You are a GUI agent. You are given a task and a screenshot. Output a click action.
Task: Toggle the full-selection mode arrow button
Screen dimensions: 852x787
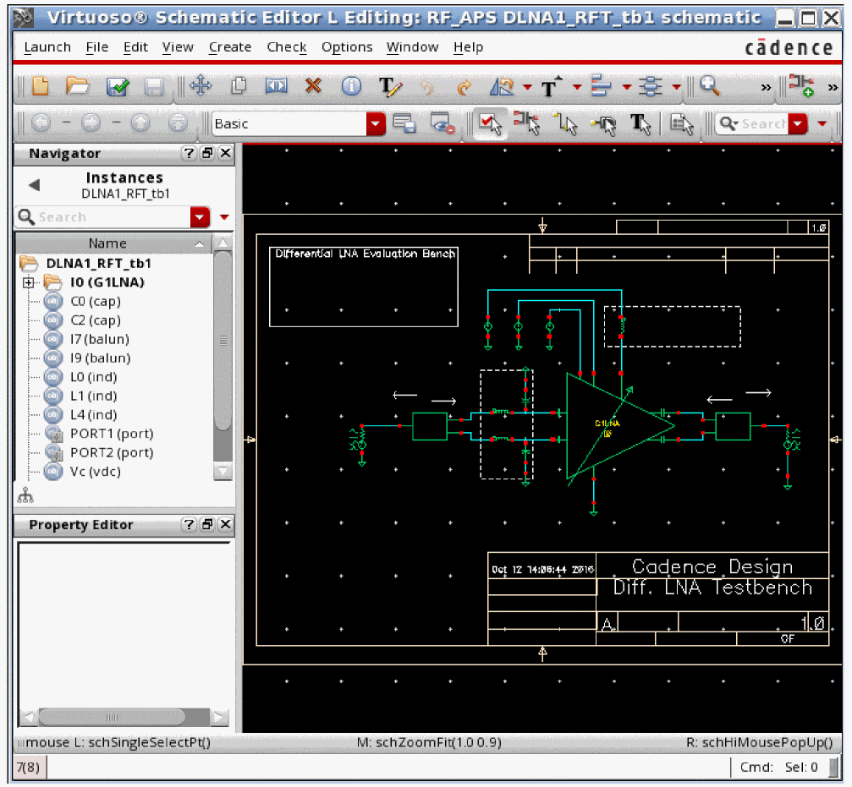pos(491,124)
